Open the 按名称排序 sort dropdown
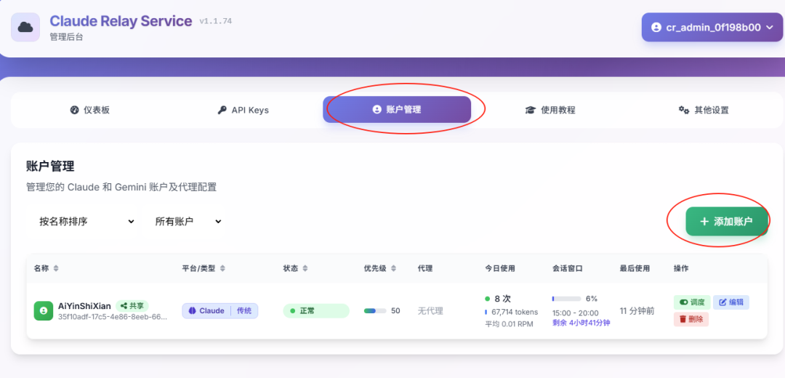Viewport: 785px width, 378px height. tap(83, 221)
